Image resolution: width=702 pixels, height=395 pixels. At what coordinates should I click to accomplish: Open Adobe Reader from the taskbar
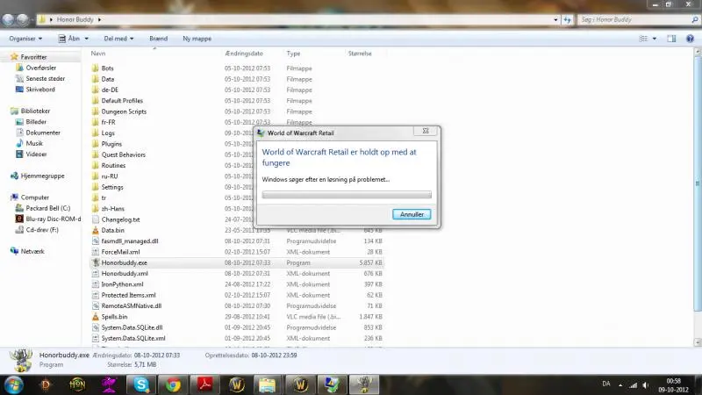point(204,384)
